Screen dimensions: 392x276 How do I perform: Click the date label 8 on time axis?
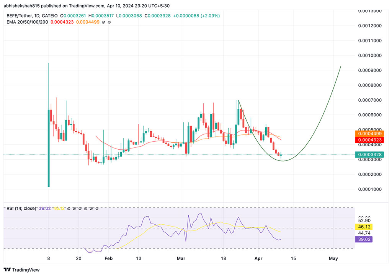point(49,258)
